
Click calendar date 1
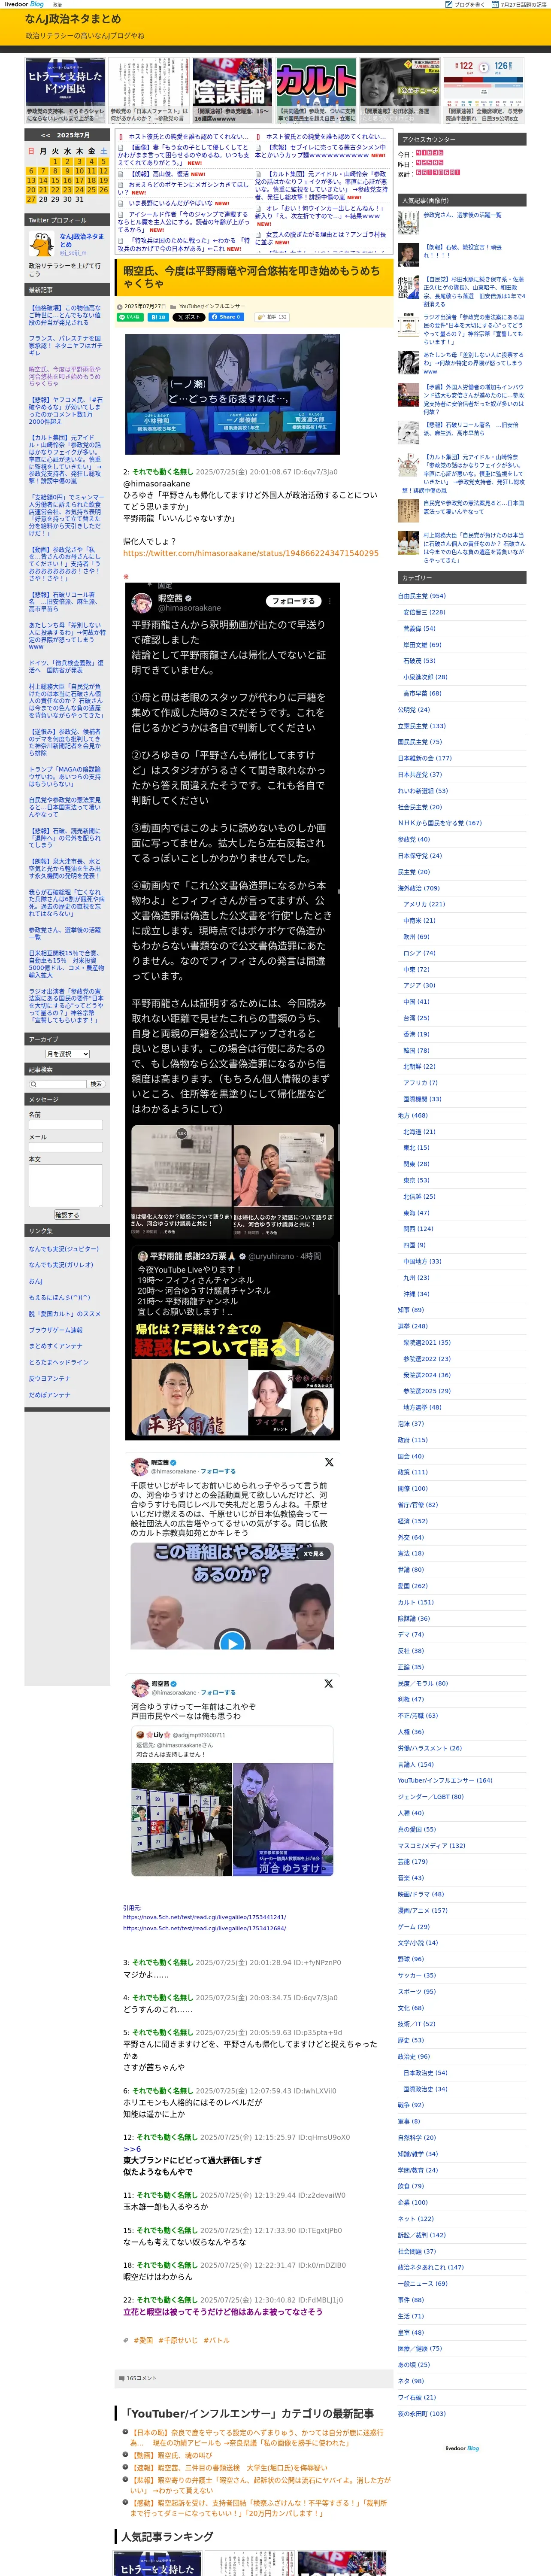pos(54,161)
